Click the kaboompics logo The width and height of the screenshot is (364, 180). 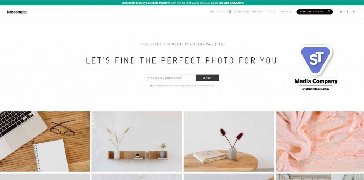(17, 12)
